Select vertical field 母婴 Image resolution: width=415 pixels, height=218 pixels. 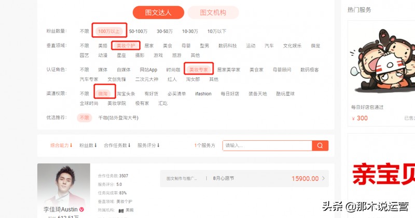click(x=186, y=46)
